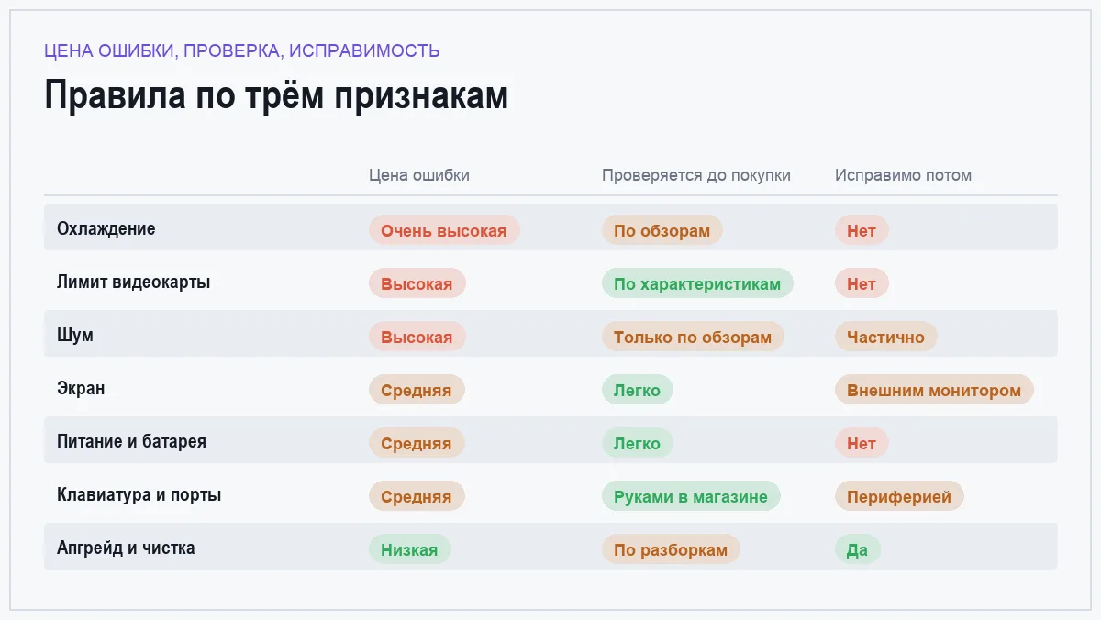Select the "Нет" badge in Охлаждение row
The height and width of the screenshot is (620, 1101).
[x=862, y=230]
